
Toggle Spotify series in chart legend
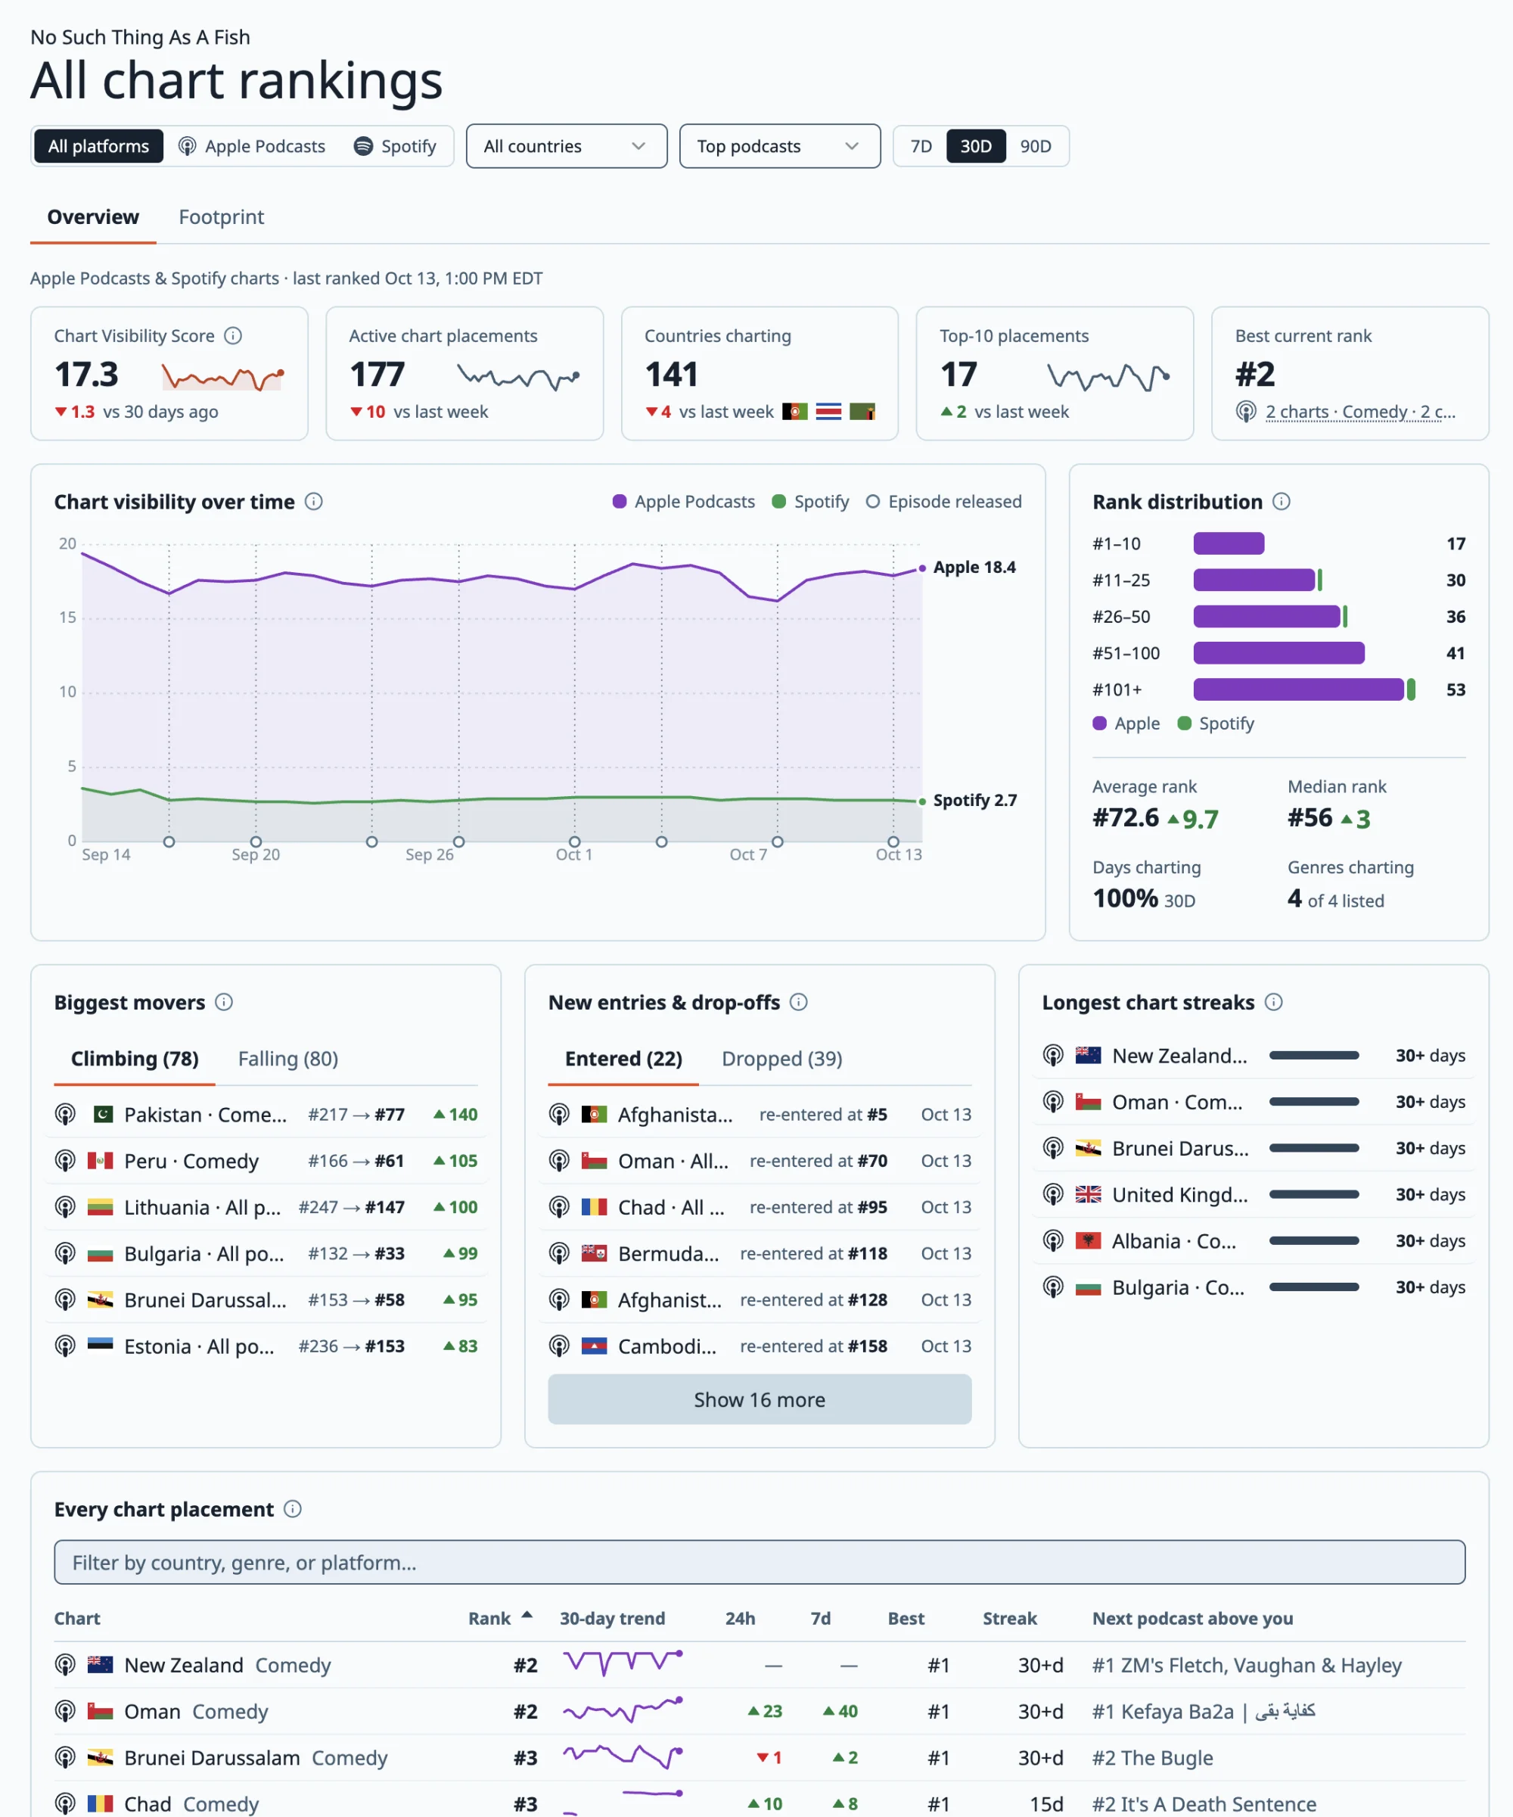[809, 502]
